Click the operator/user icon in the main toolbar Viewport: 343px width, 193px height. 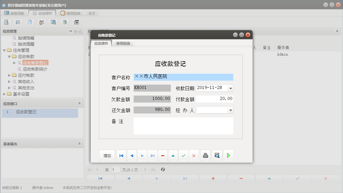[41, 22]
